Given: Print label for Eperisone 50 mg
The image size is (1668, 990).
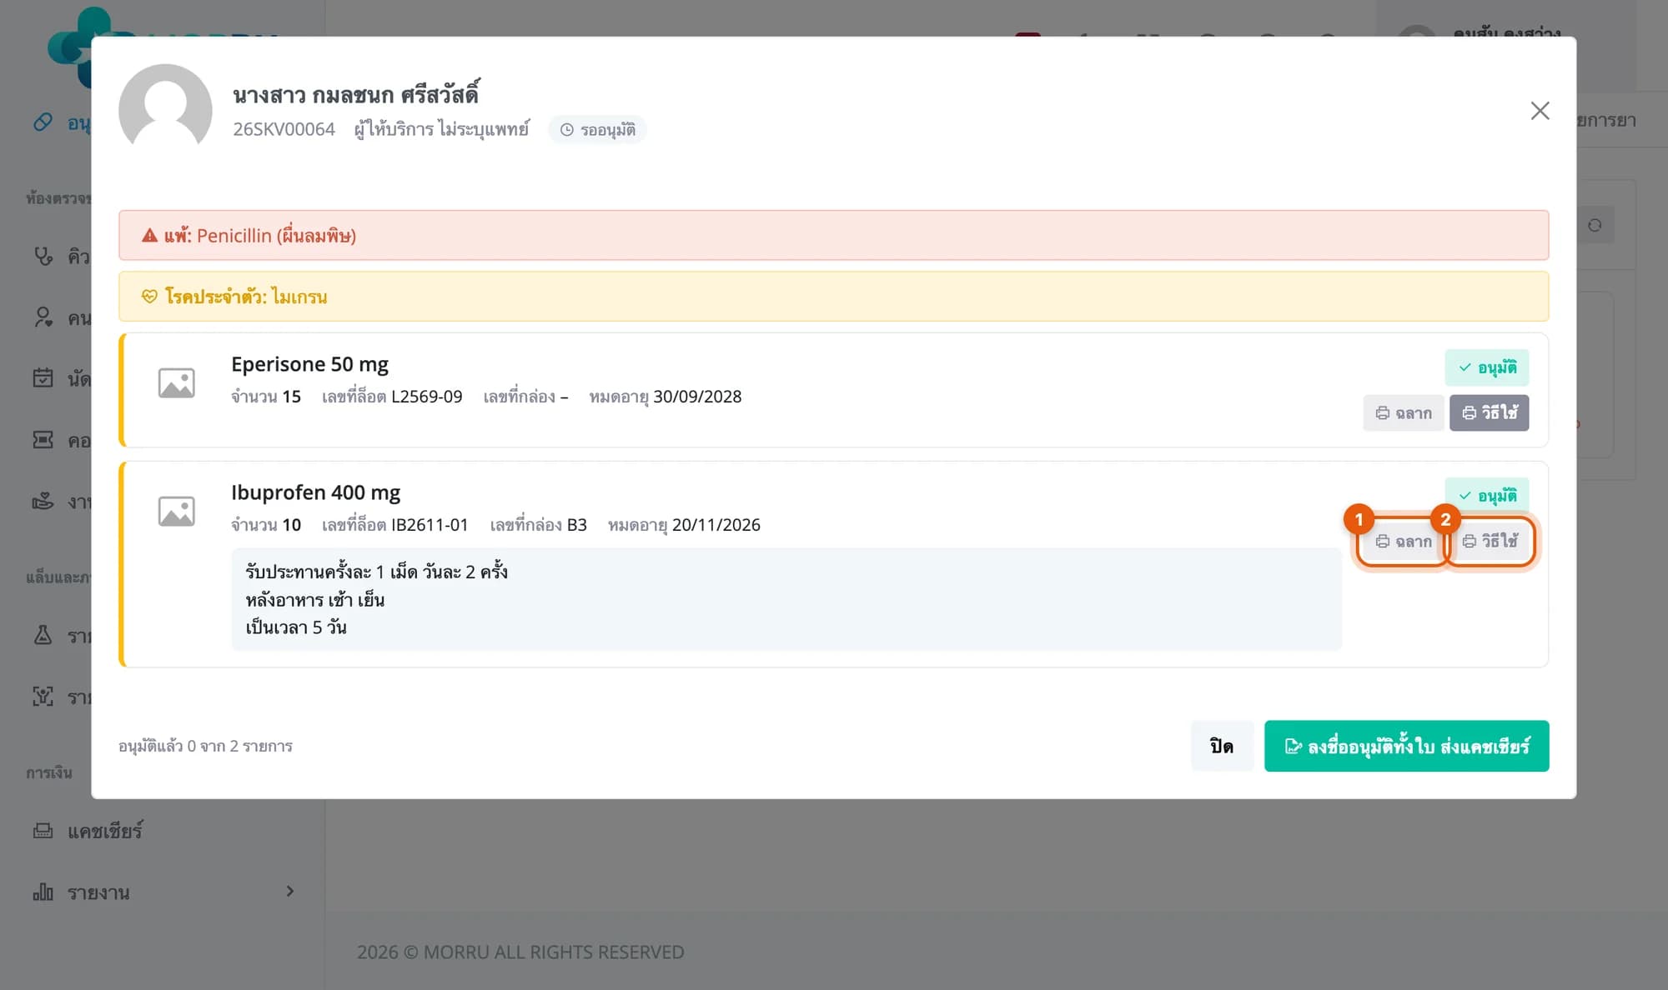Looking at the screenshot, I should click(x=1404, y=413).
